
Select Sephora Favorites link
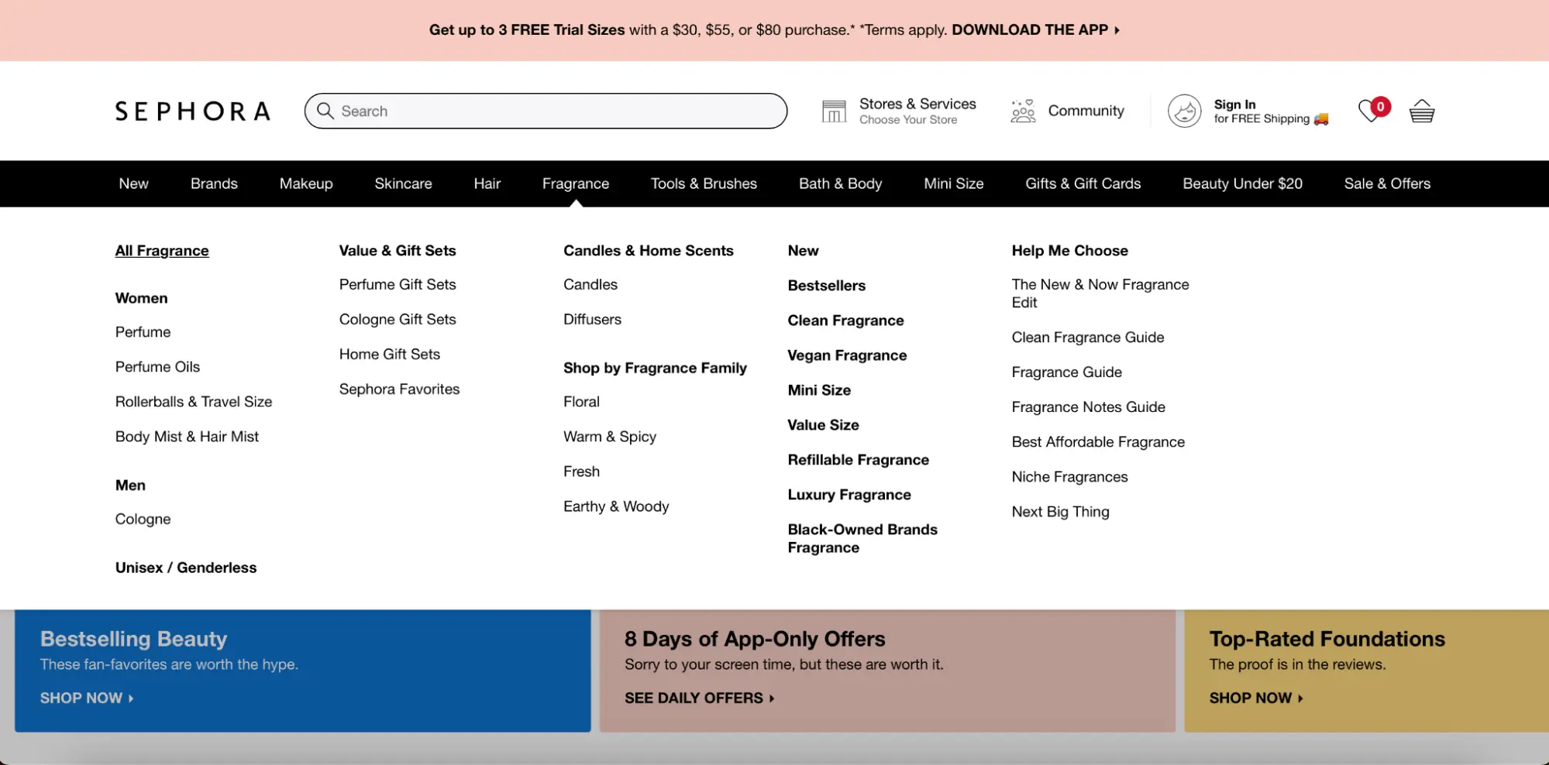click(399, 389)
